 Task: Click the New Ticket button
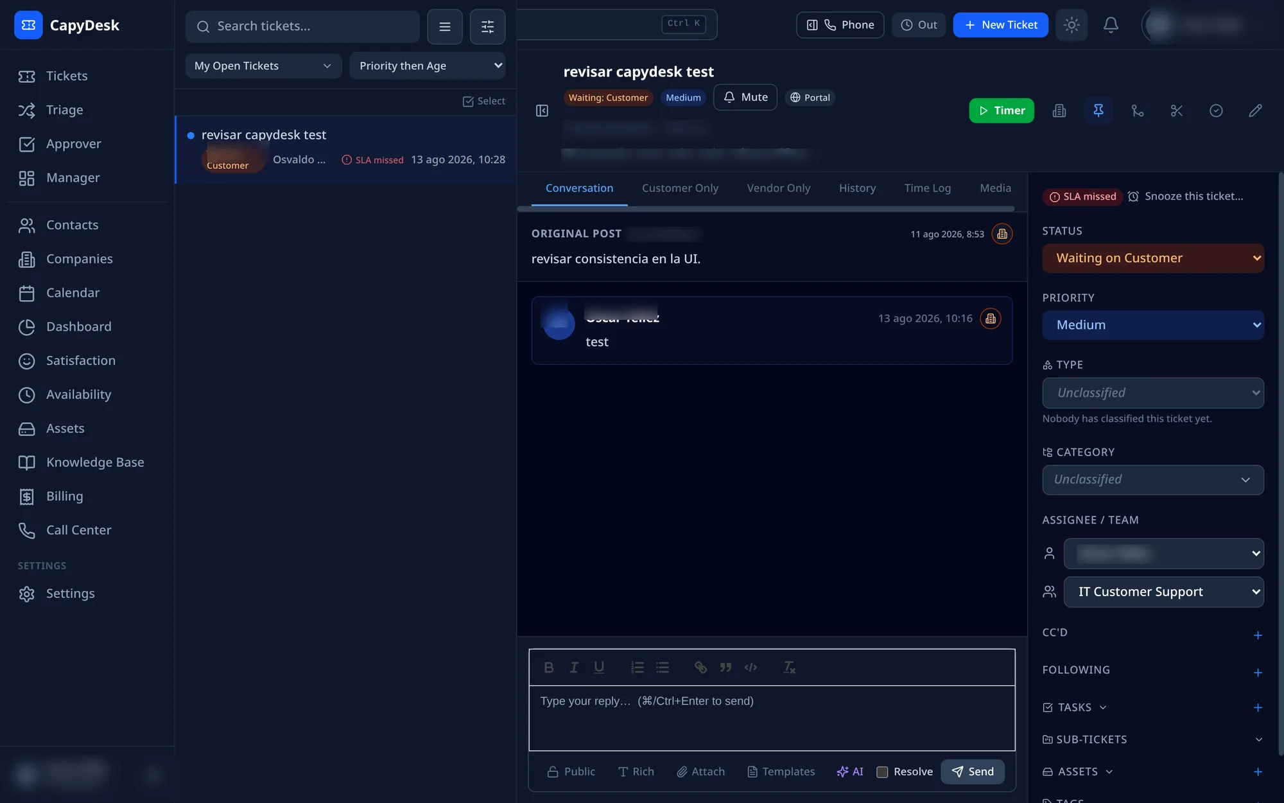pyautogui.click(x=1000, y=25)
